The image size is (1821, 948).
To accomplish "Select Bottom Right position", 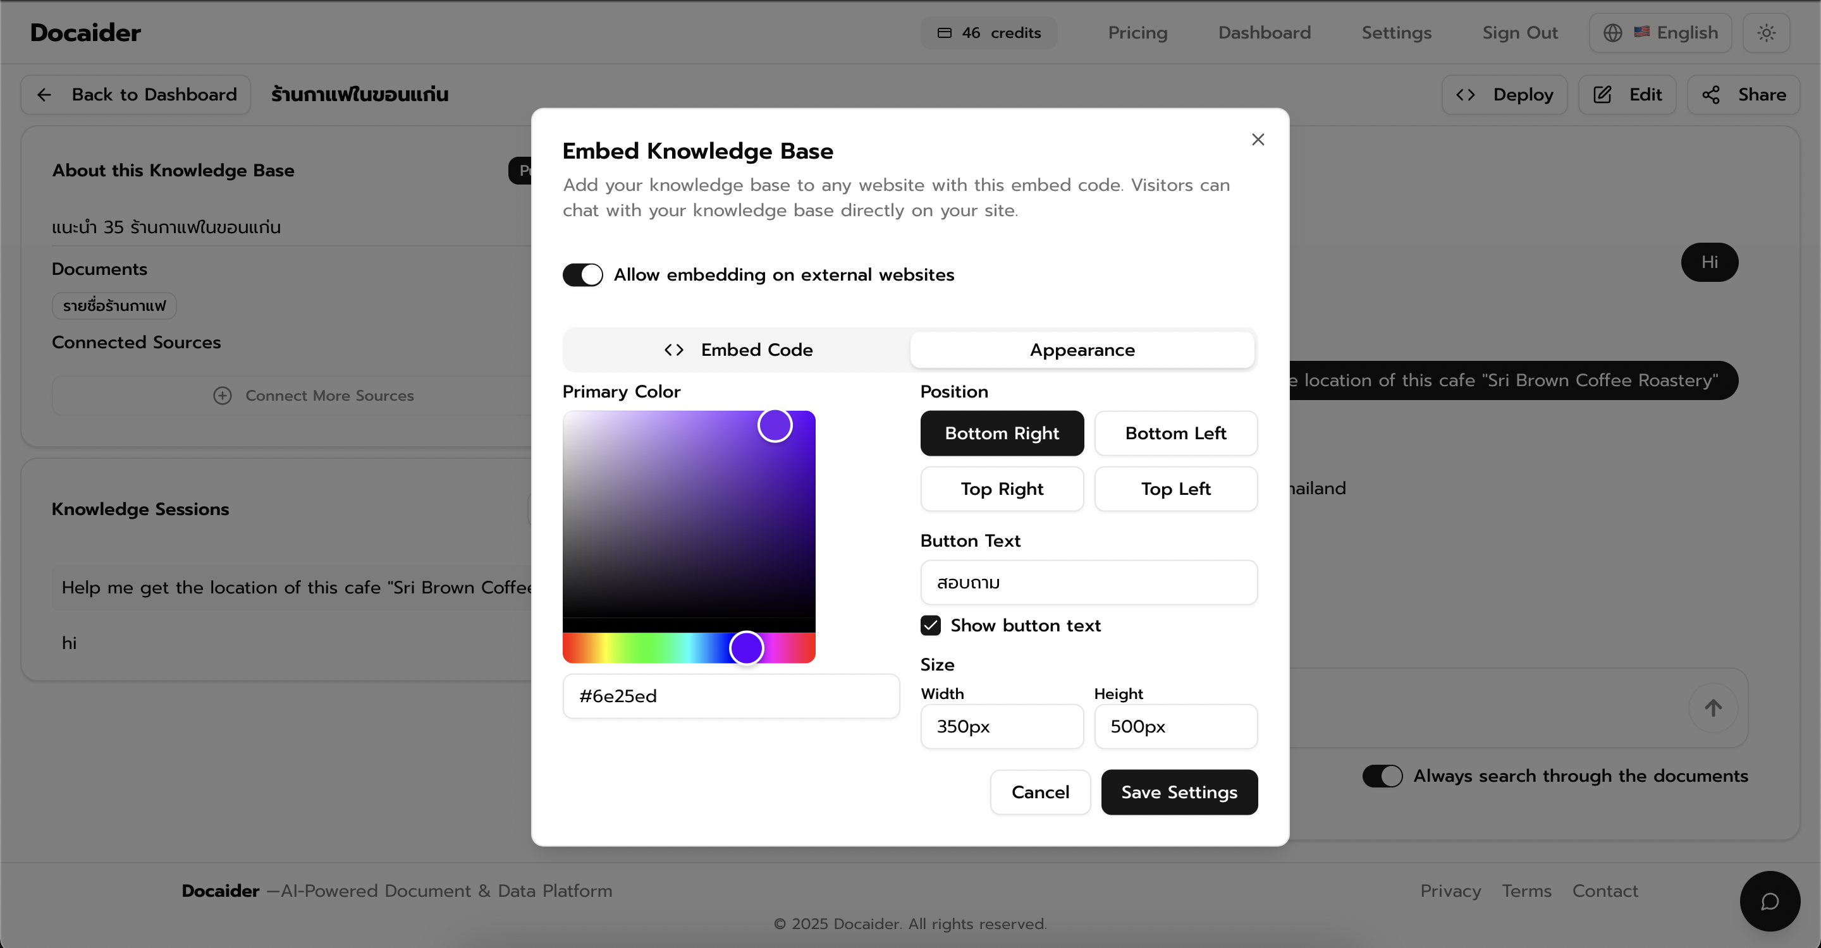I will tap(1002, 433).
